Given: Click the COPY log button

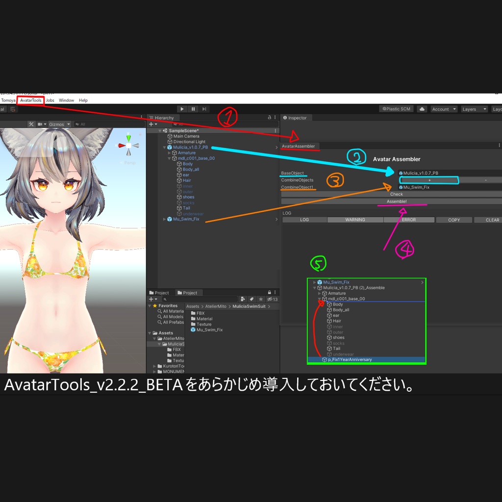Looking at the screenshot, I should click(x=454, y=220).
